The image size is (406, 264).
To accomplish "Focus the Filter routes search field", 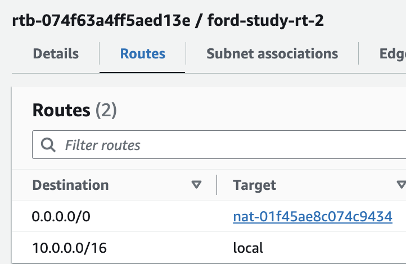I will [219, 145].
